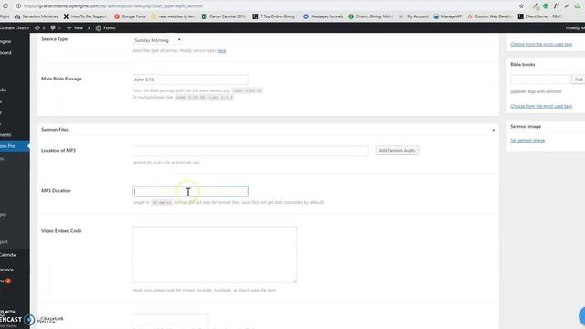The height and width of the screenshot is (329, 585).
Task: Open the Graham Church site name in admin bar
Action: (x=15, y=28)
